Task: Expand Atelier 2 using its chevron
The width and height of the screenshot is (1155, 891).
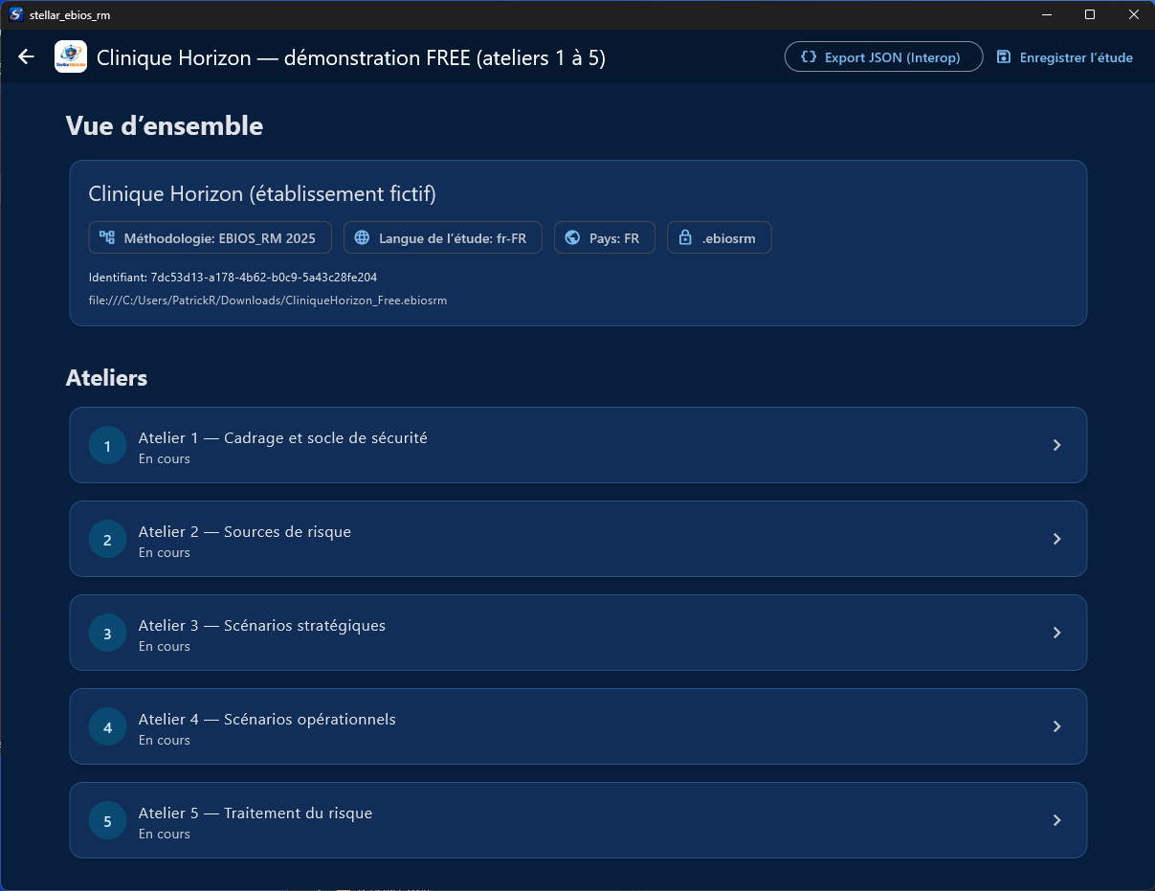Action: [x=1056, y=539]
